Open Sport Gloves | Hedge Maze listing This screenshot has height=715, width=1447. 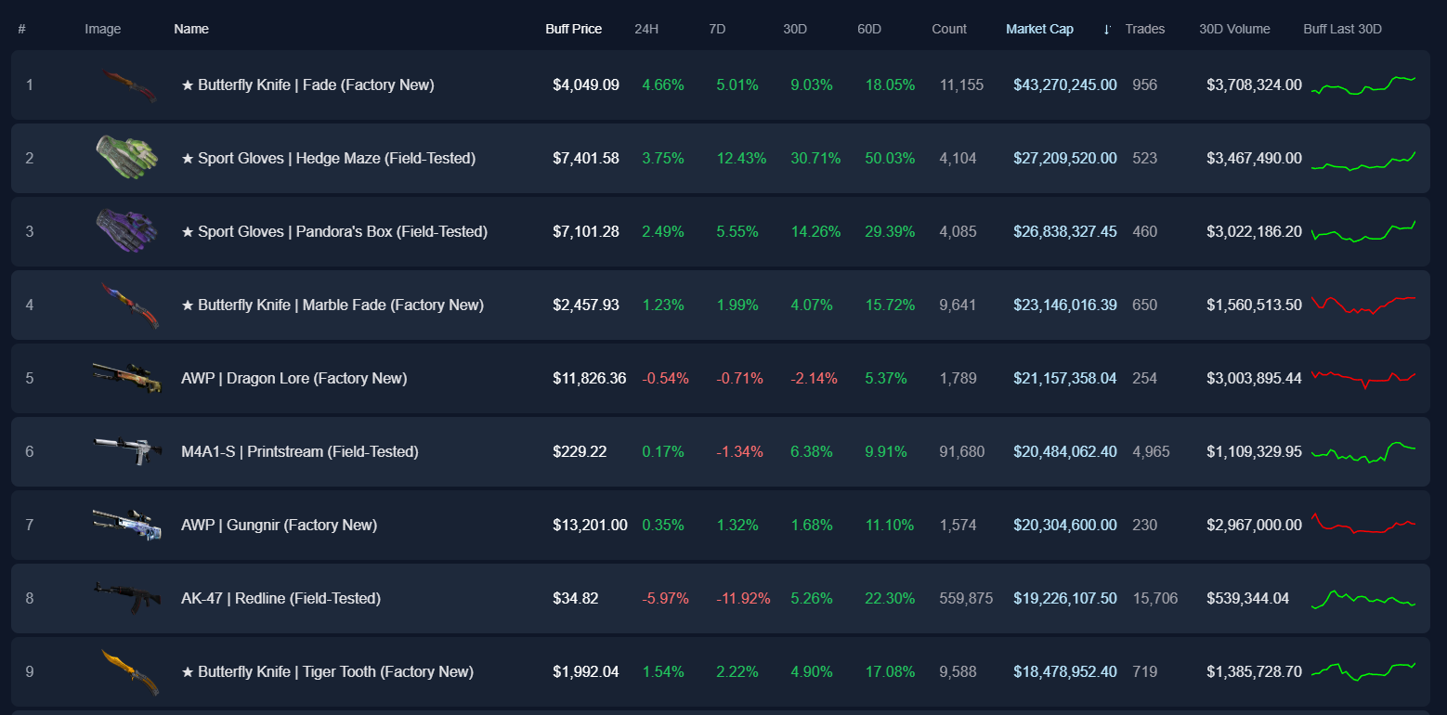point(328,158)
